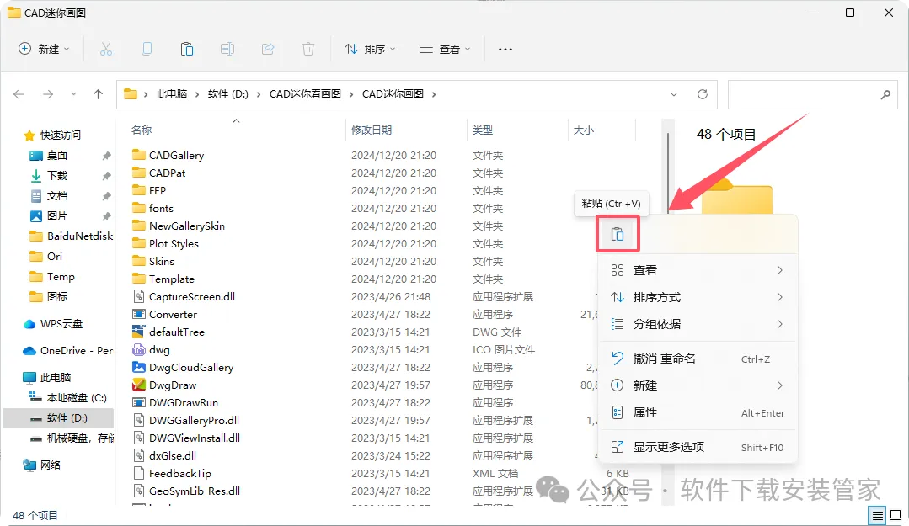This screenshot has height=526, width=909.
Task: Click 此电脑 in the address bar
Action: (172, 94)
